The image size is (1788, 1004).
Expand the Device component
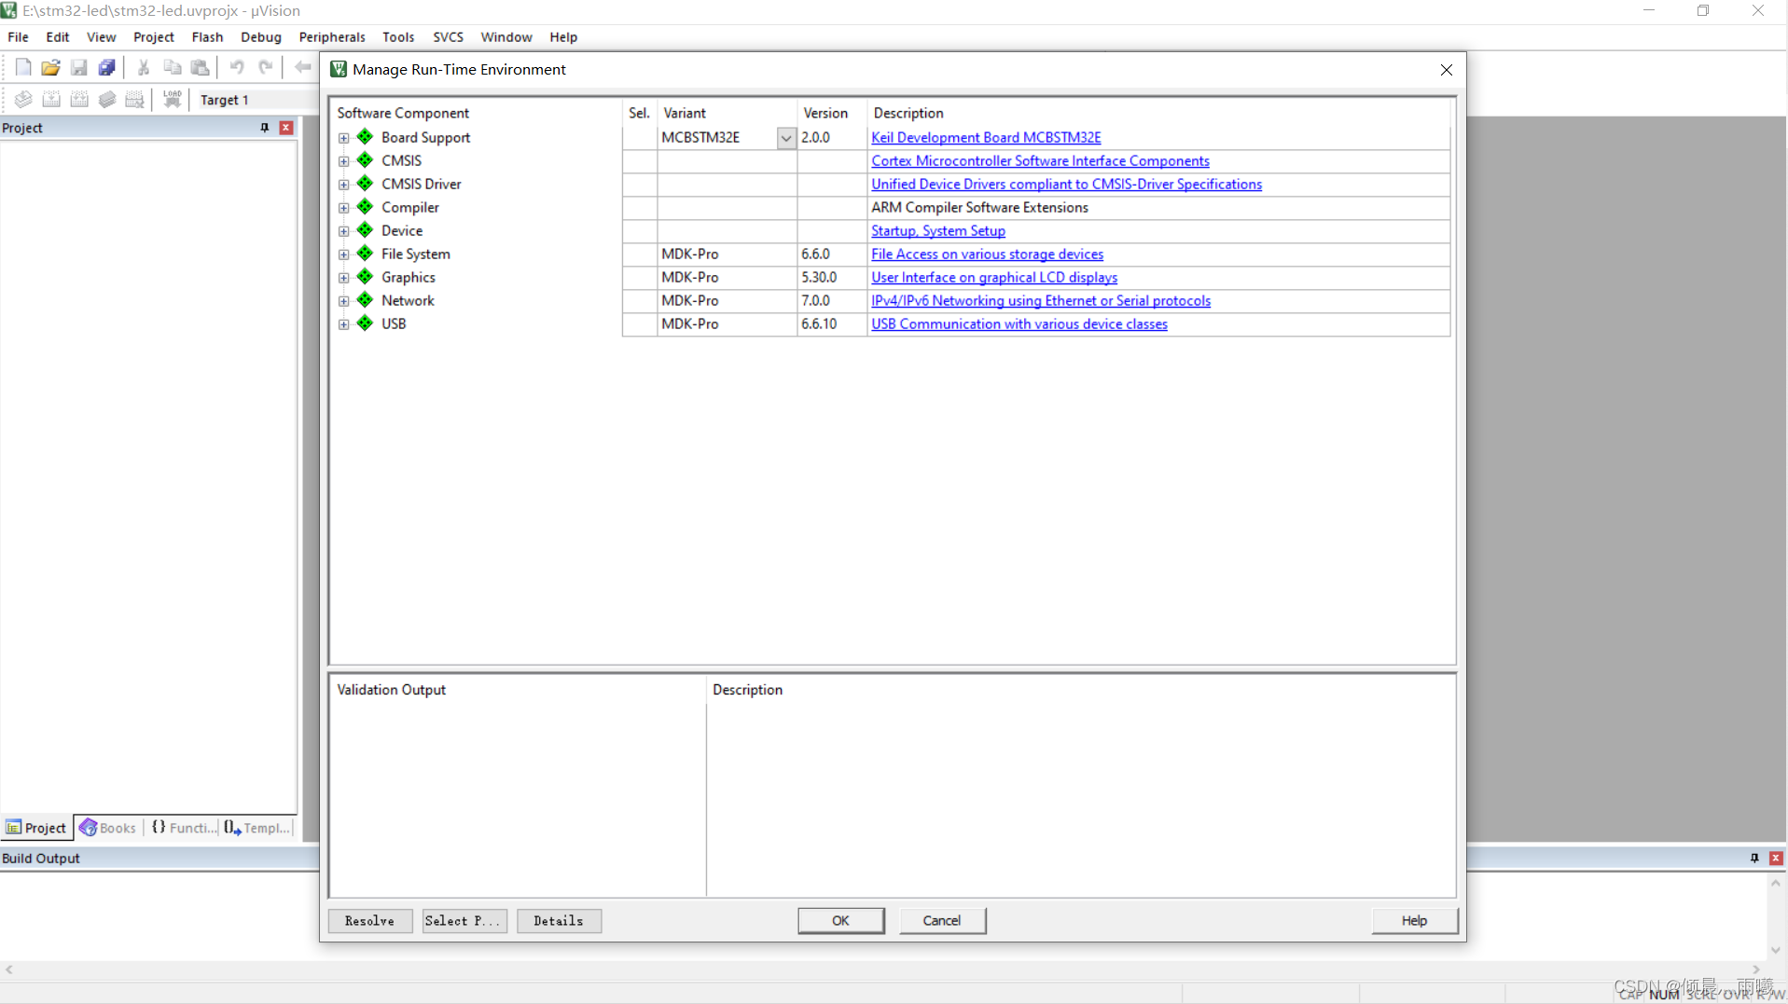pyautogui.click(x=344, y=231)
